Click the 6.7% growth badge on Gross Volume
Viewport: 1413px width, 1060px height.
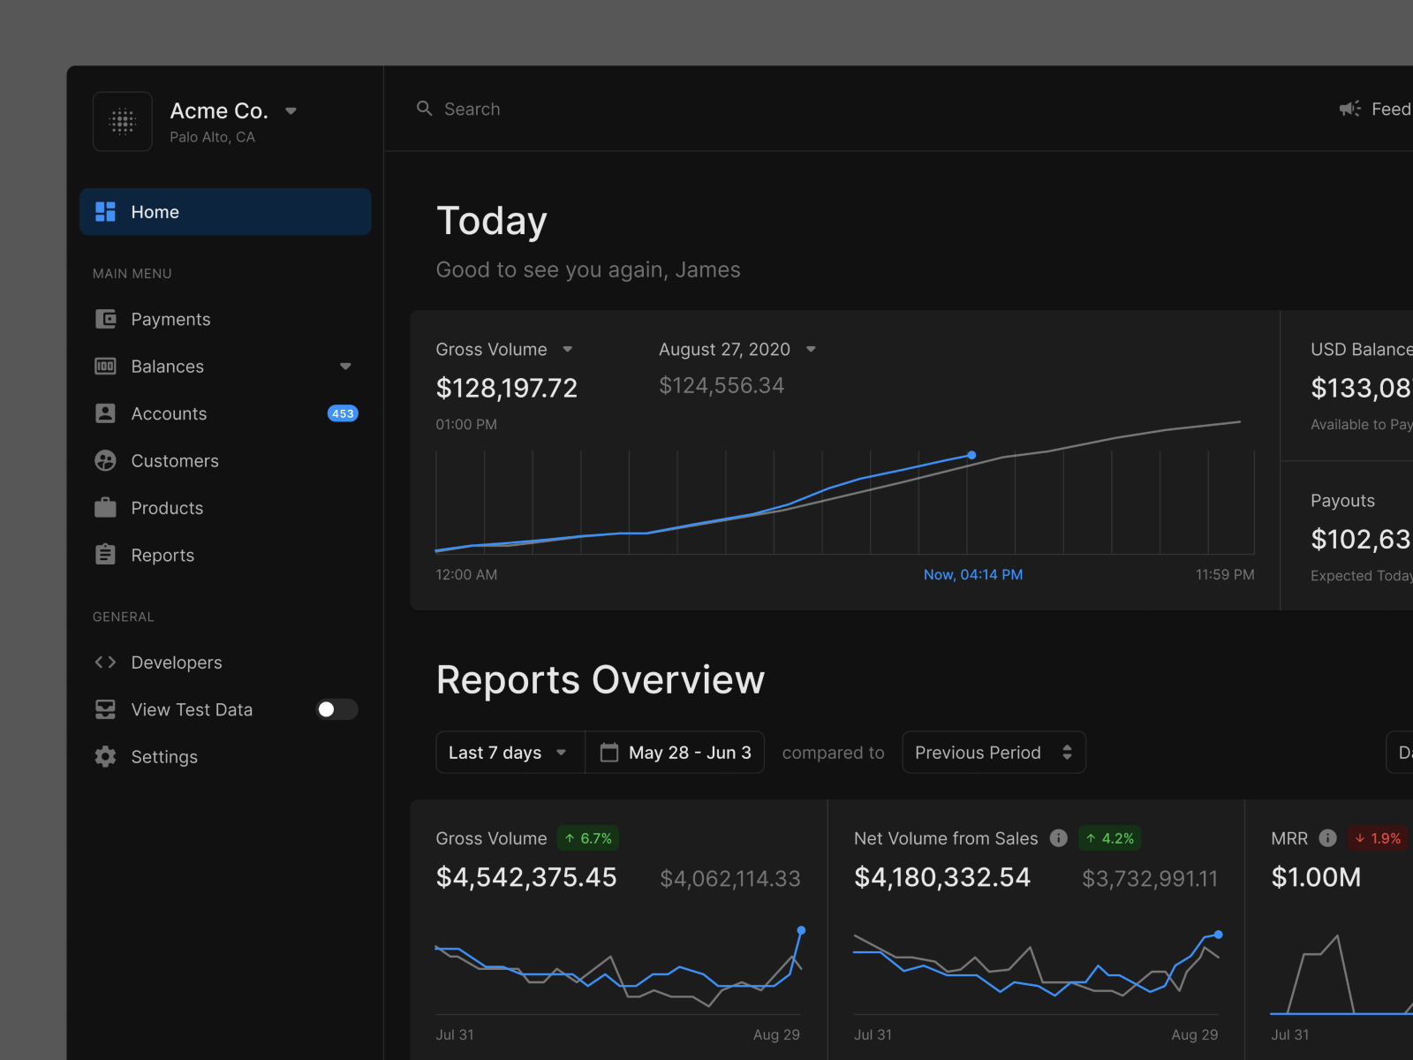pyautogui.click(x=588, y=838)
